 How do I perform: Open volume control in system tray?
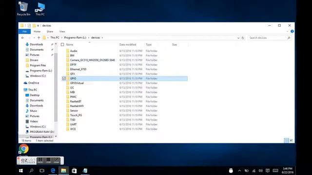[x=260, y=171]
